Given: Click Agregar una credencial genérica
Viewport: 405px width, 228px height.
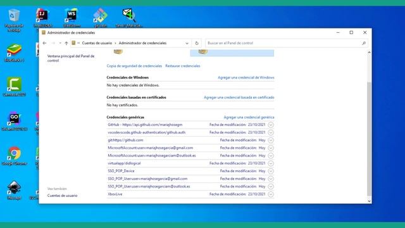Looking at the screenshot, I should point(249,117).
